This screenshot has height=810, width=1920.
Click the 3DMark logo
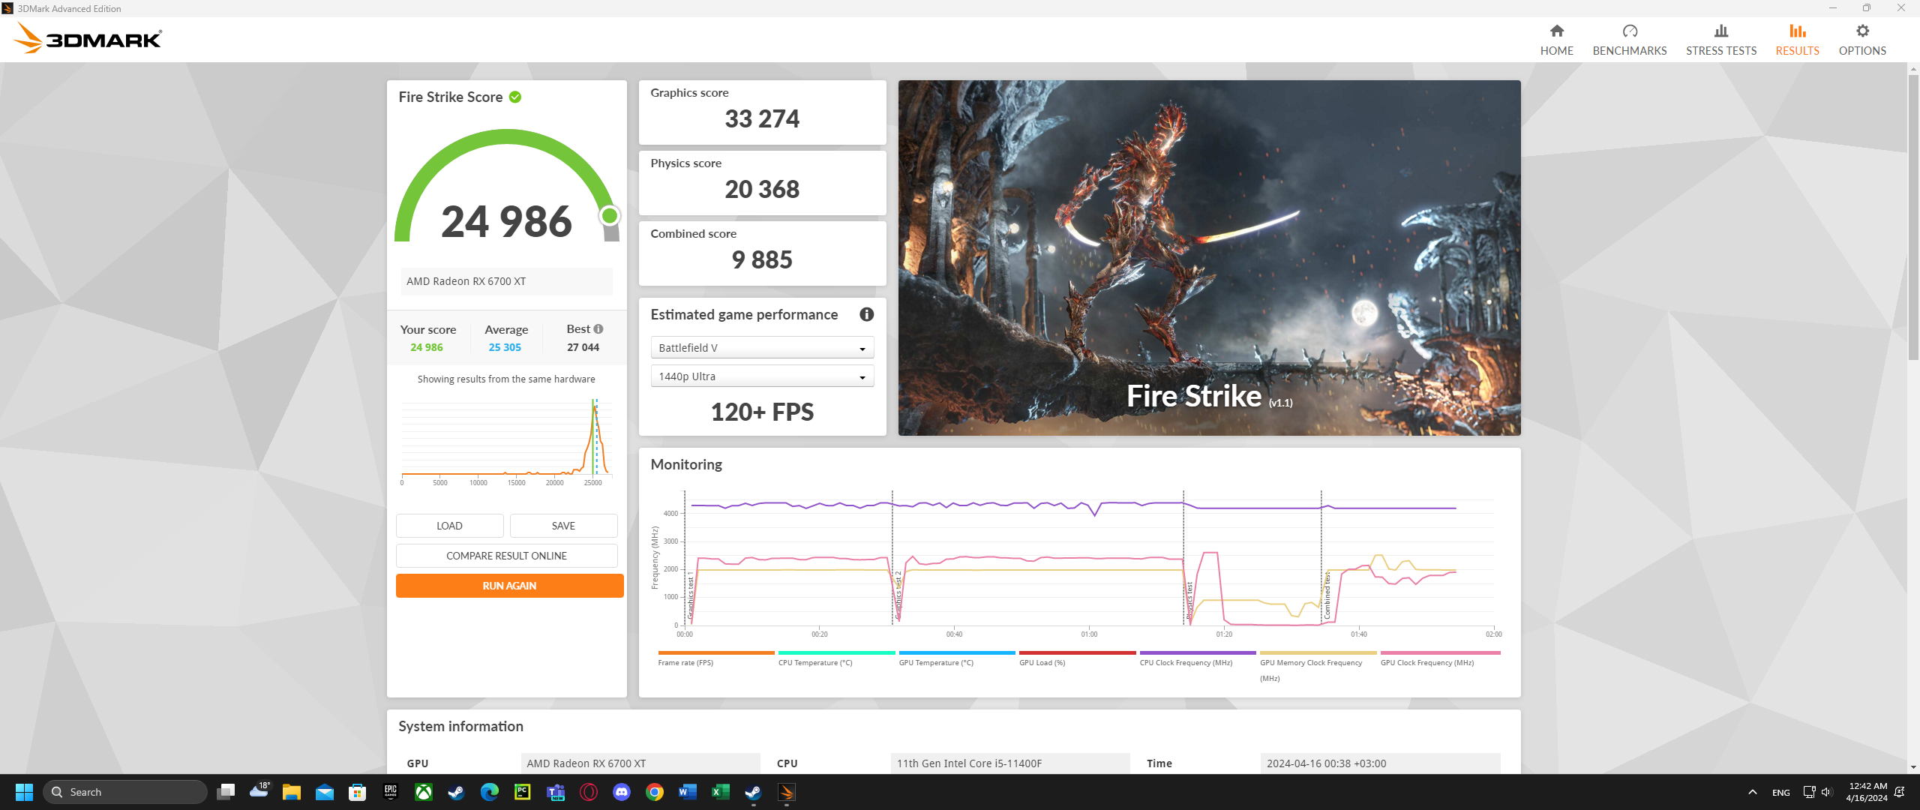click(88, 38)
